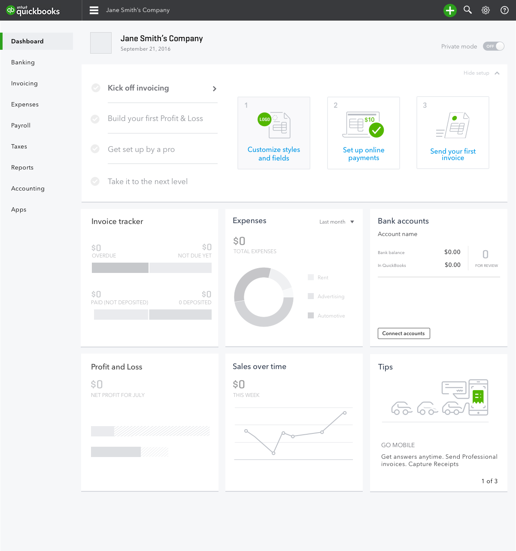Click the Connect accounts button

coord(404,333)
